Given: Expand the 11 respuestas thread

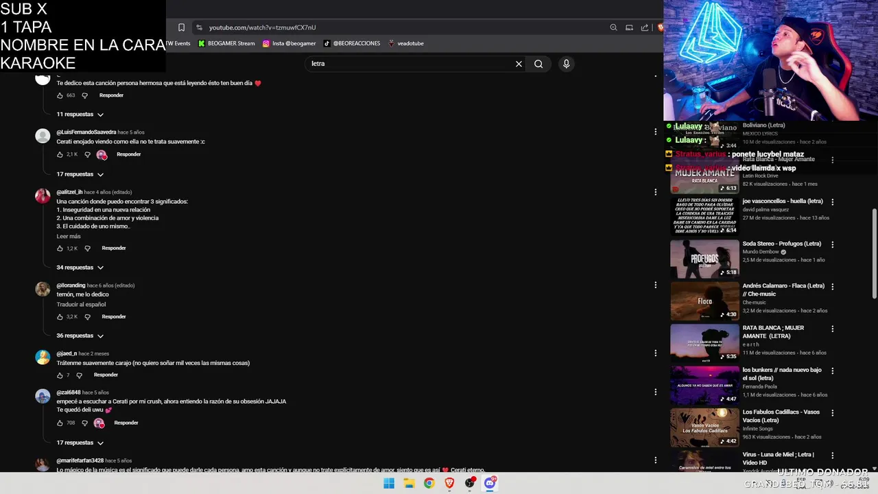Looking at the screenshot, I should point(80,115).
